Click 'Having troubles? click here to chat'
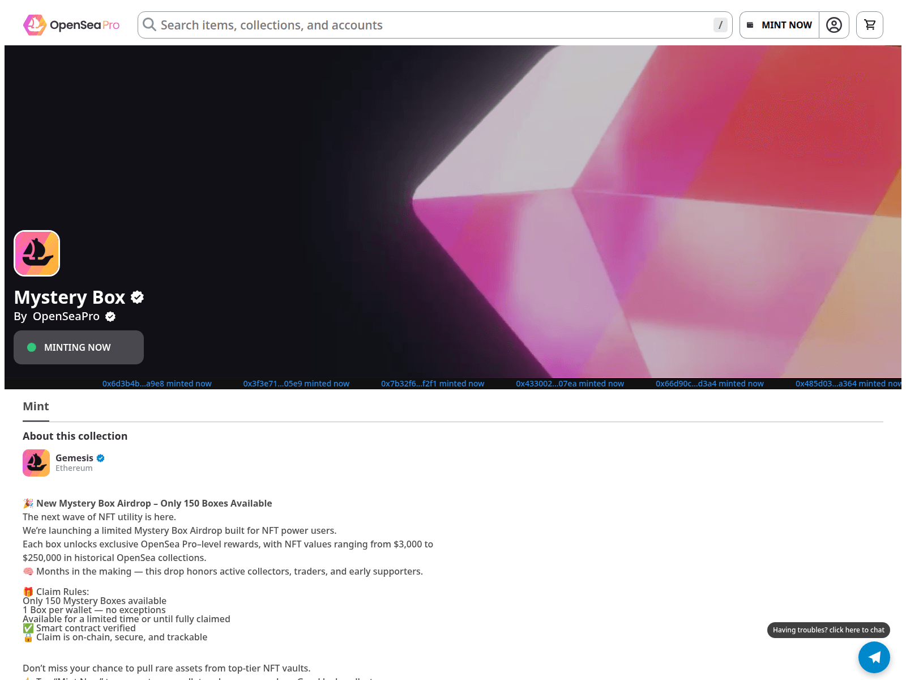The image size is (906, 680). click(828, 630)
